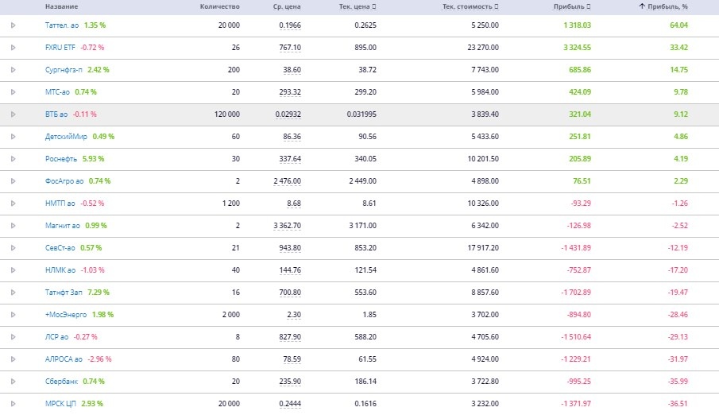Screen dimensions: 719x415
Task: Open the МТС-ао stock link
Action: 58,92
